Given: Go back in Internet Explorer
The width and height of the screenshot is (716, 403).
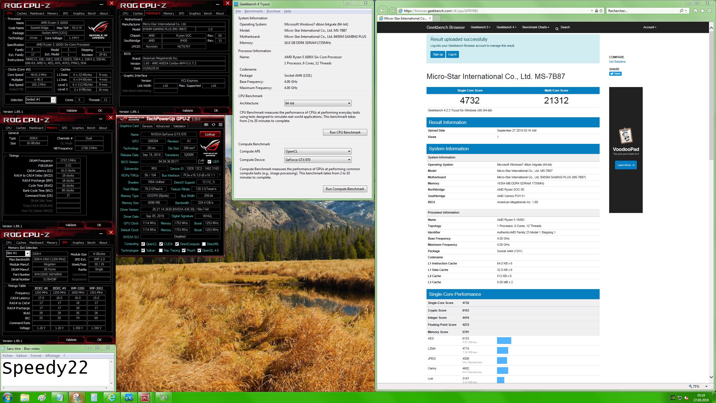Looking at the screenshot, I should pos(382,11).
